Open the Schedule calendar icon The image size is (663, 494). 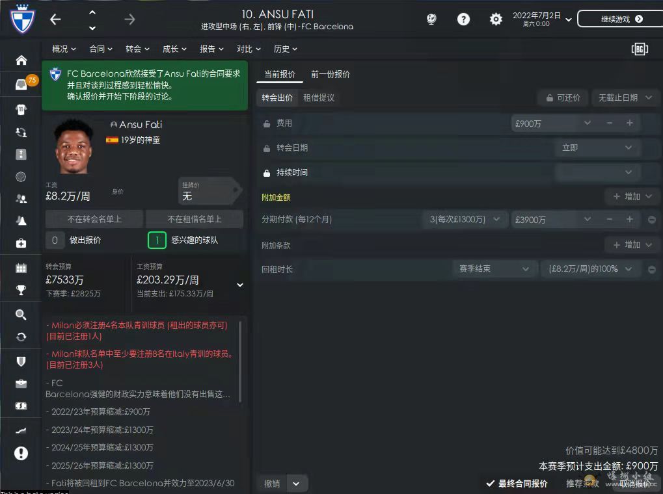point(21,268)
